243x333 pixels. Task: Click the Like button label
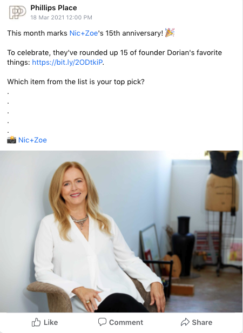coord(51,322)
